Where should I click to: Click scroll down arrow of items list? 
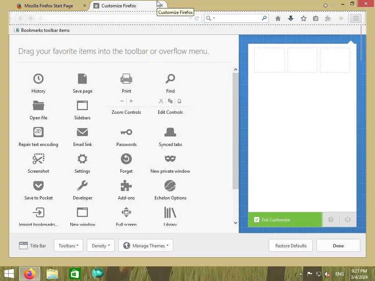[x=235, y=223]
